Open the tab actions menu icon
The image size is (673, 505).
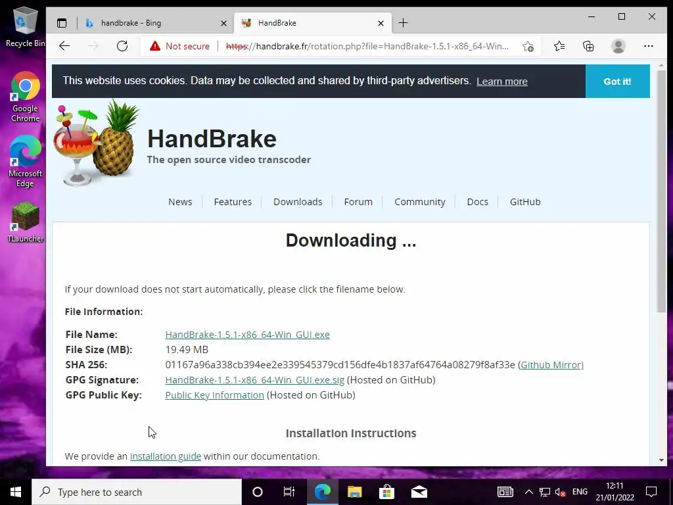tap(62, 23)
